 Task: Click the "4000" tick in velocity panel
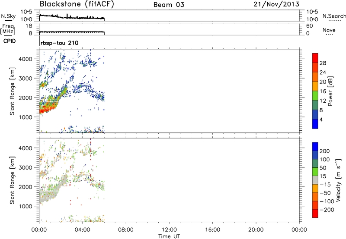tap(26, 148)
